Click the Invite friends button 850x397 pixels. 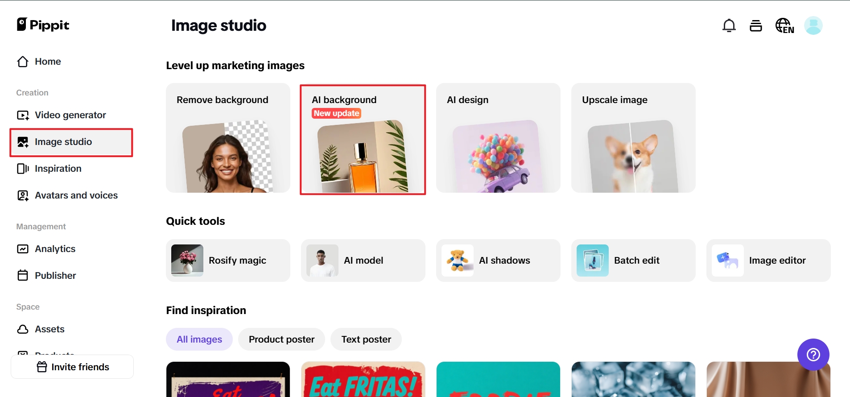pyautogui.click(x=72, y=367)
